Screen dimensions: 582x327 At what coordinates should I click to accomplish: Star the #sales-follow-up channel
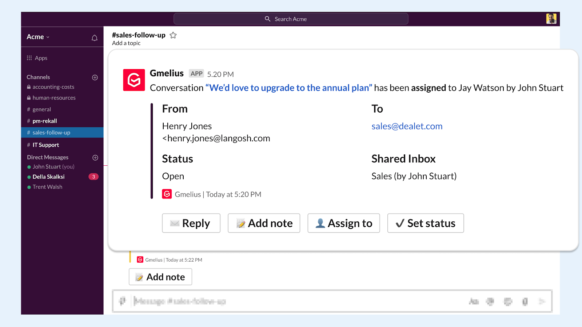pos(173,35)
